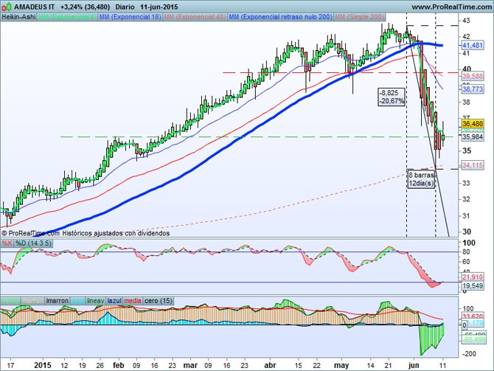Open the MM (Exponencial 4) indicator label
494x371 pixels.
[67, 17]
